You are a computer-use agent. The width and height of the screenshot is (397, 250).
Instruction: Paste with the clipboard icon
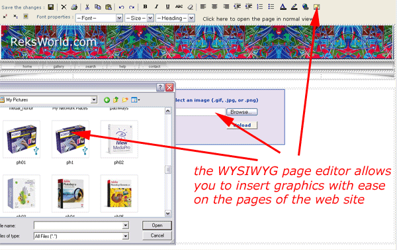[x=109, y=7]
